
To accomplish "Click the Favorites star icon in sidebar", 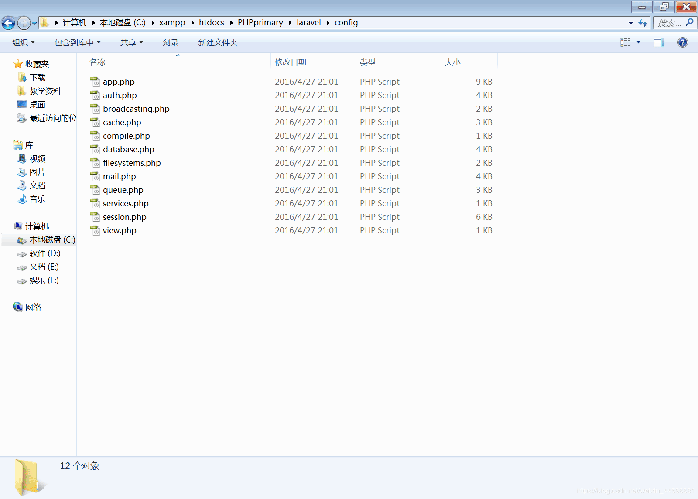I will 18,64.
